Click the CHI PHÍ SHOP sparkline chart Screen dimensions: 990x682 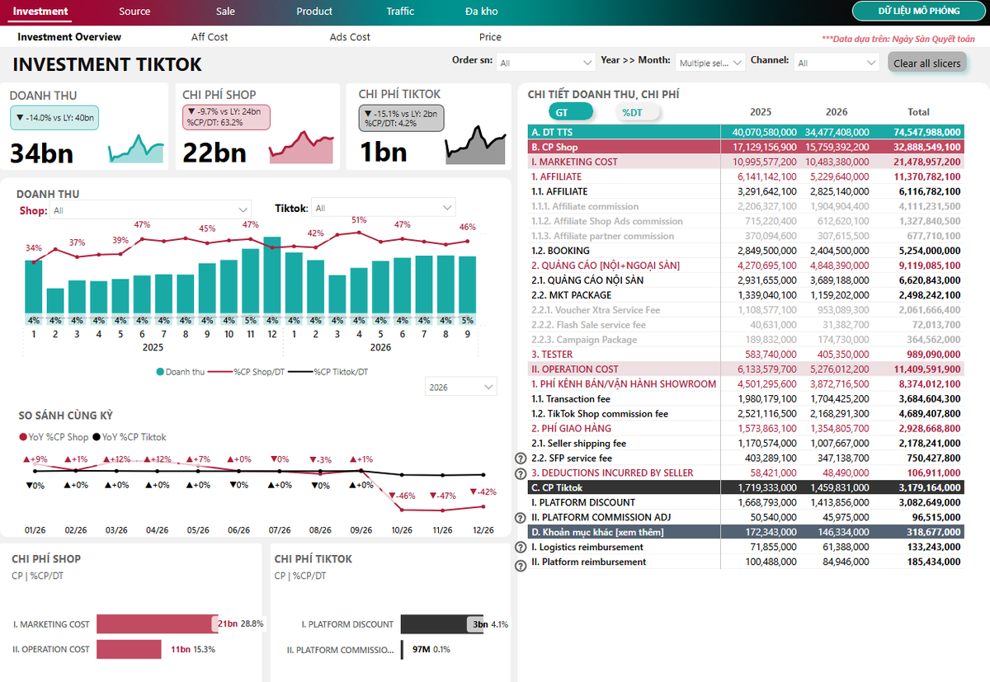(x=302, y=148)
